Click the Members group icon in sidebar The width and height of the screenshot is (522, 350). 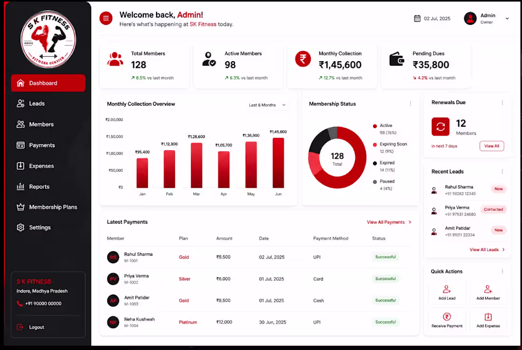(20, 124)
